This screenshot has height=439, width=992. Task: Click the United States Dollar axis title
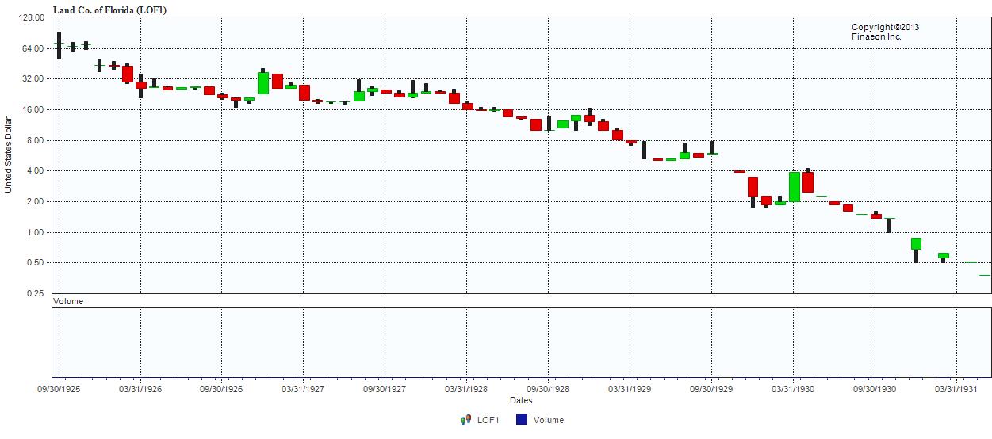[x=9, y=155]
